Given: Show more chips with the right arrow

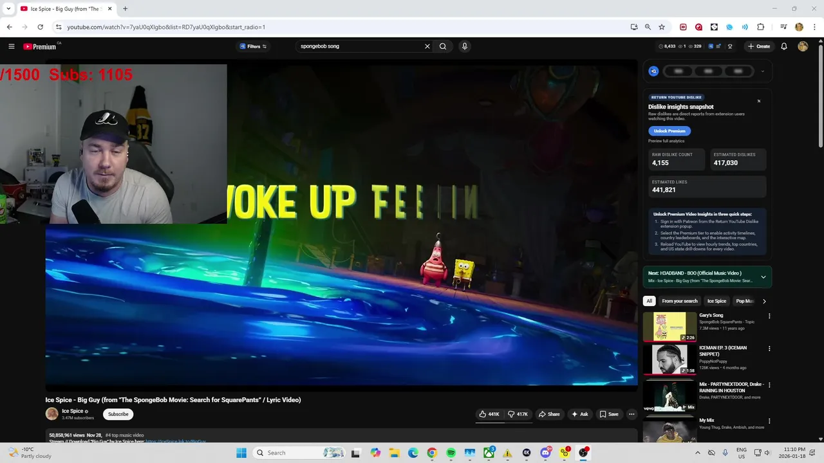Looking at the screenshot, I should (x=764, y=301).
